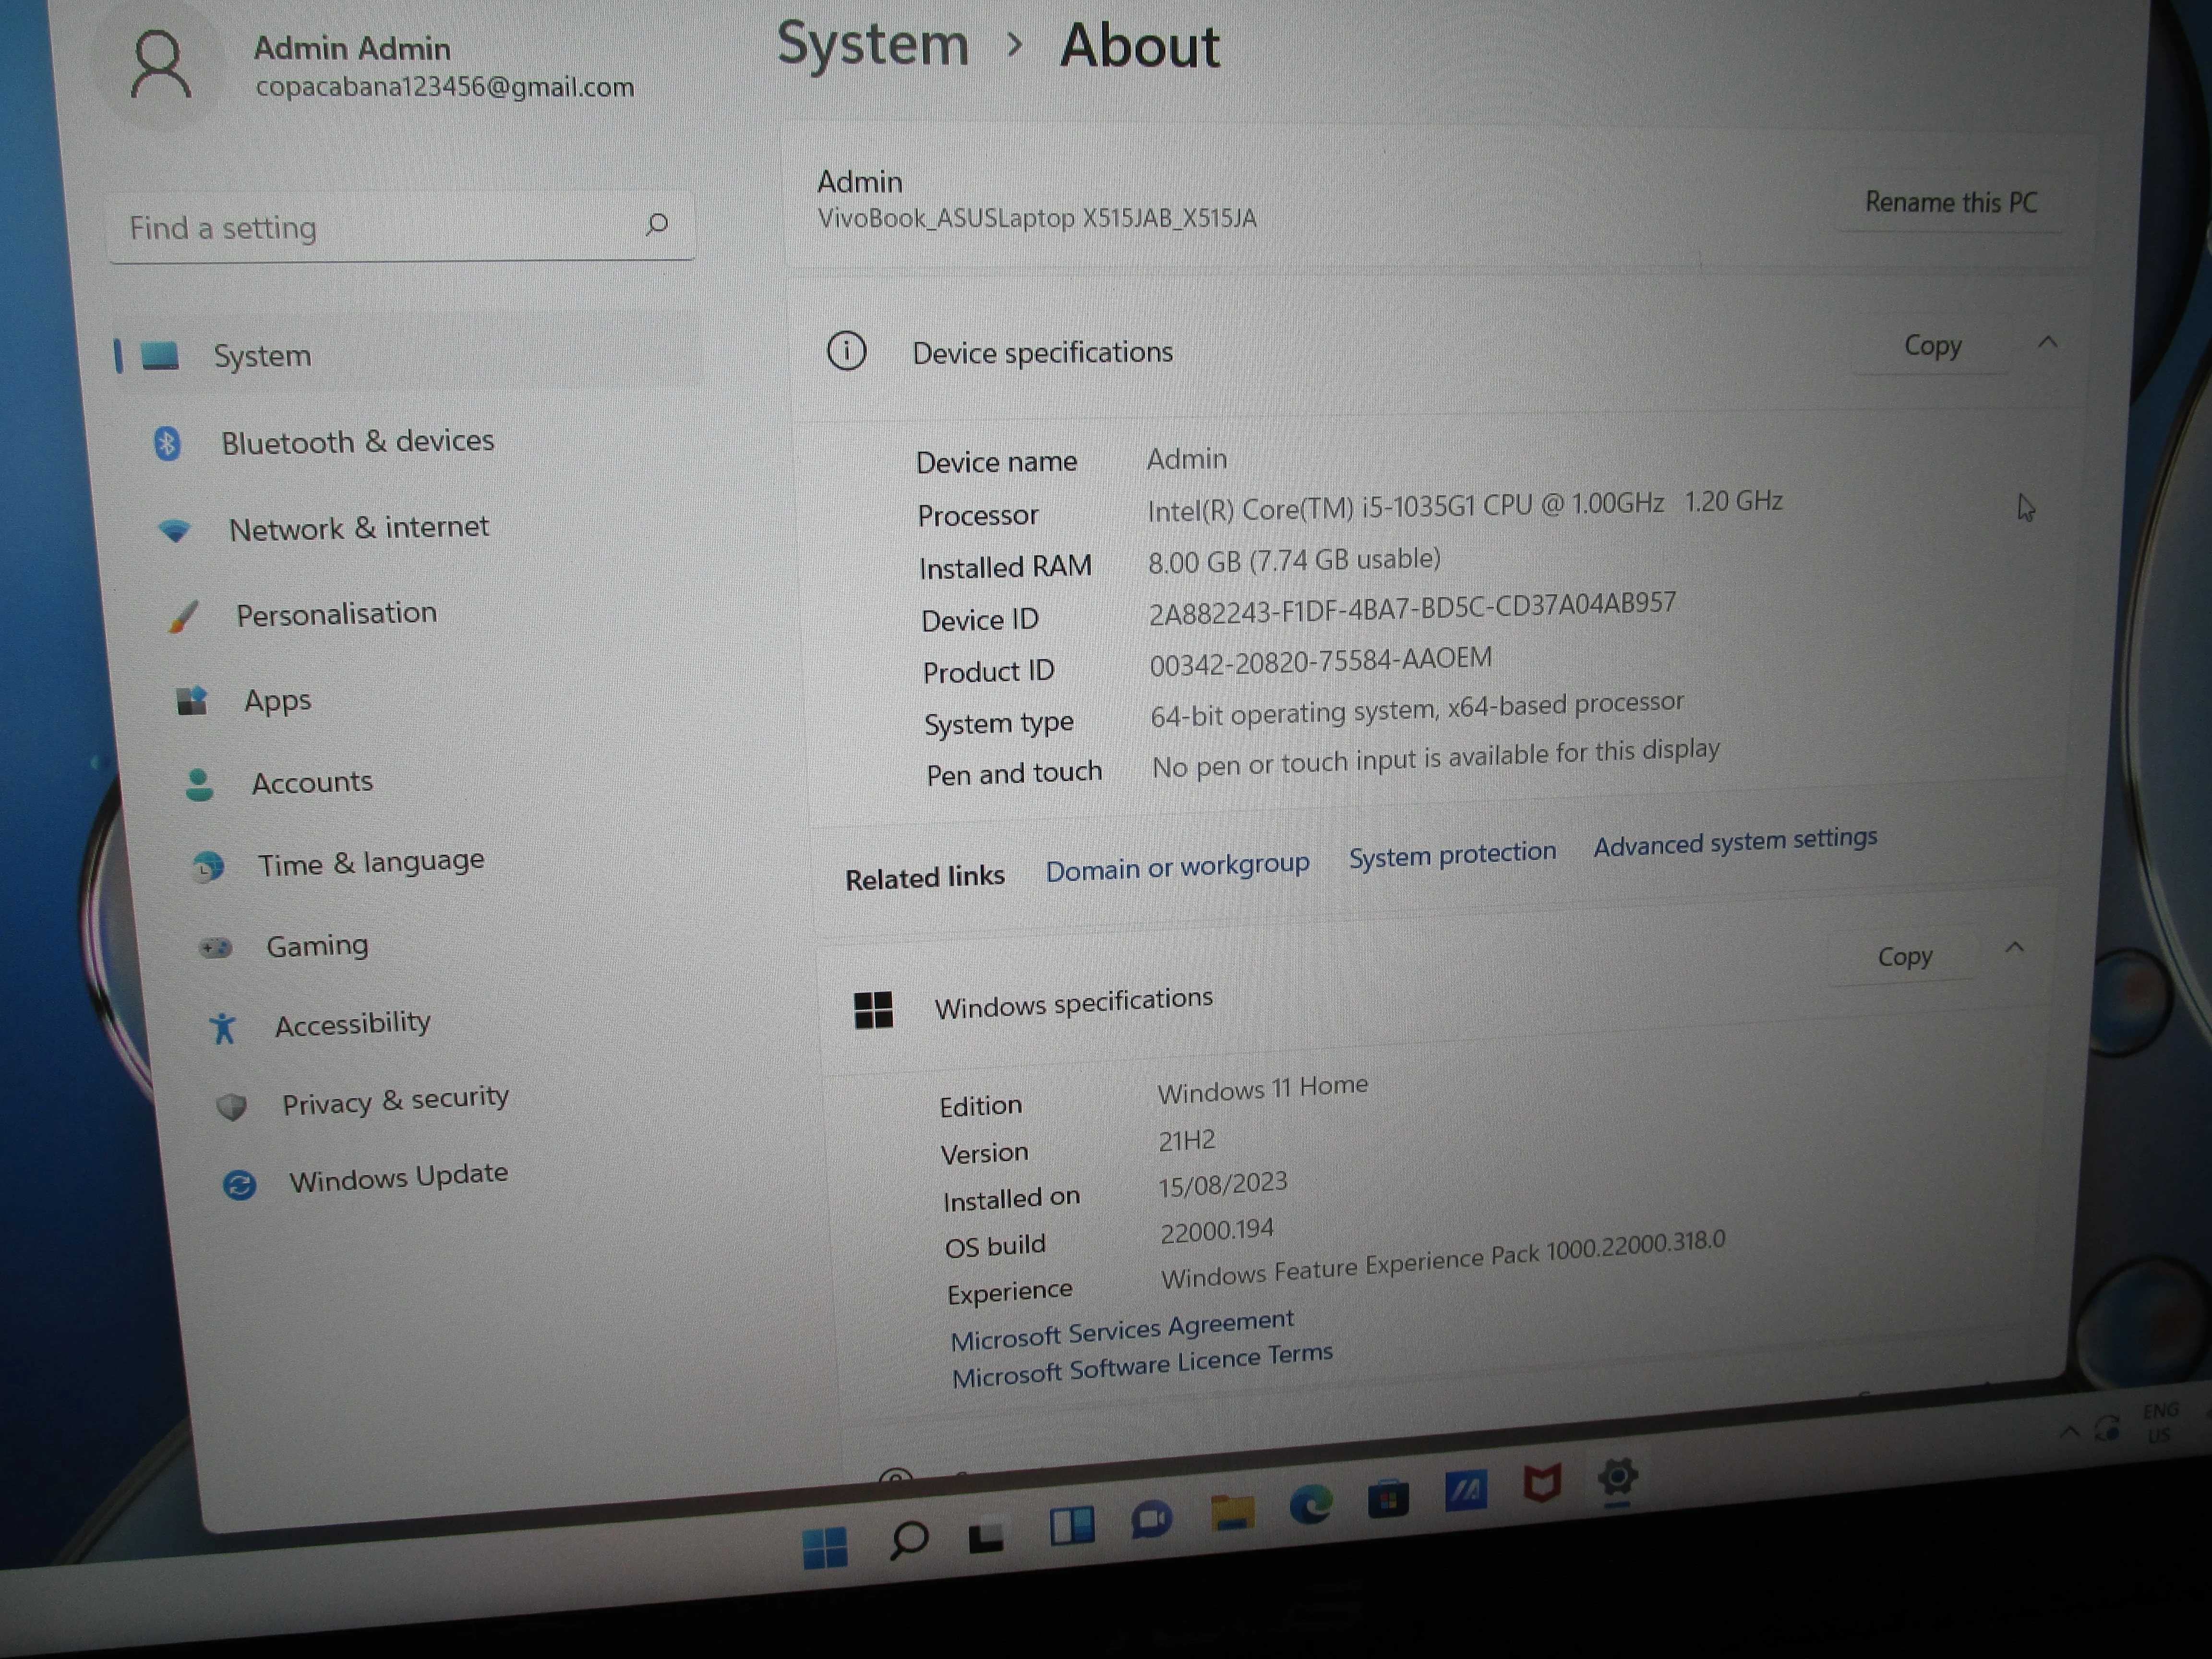2212x1659 pixels.
Task: Click the Processor value Intel Core i5-1035G1
Action: coord(1465,506)
